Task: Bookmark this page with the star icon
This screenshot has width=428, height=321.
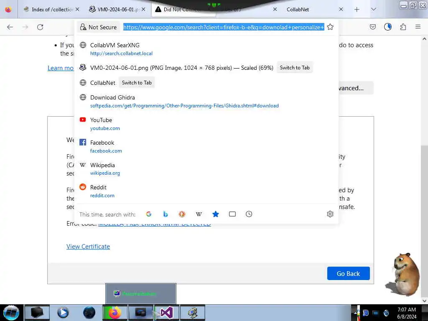Action: [x=330, y=27]
